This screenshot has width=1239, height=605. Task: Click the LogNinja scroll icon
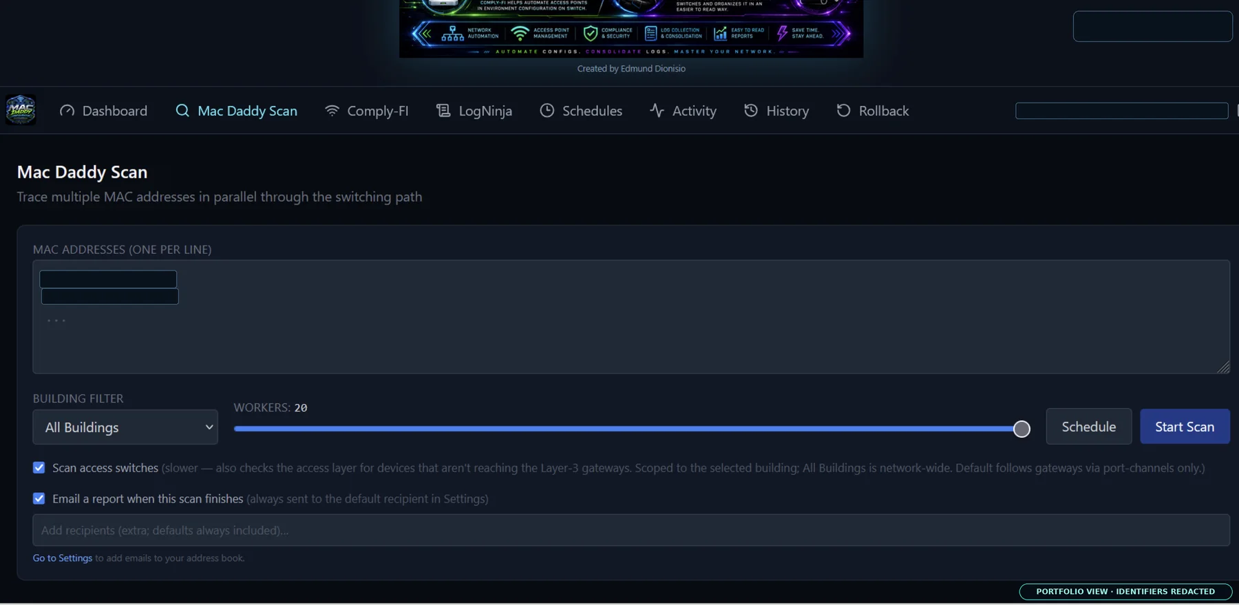[443, 111]
